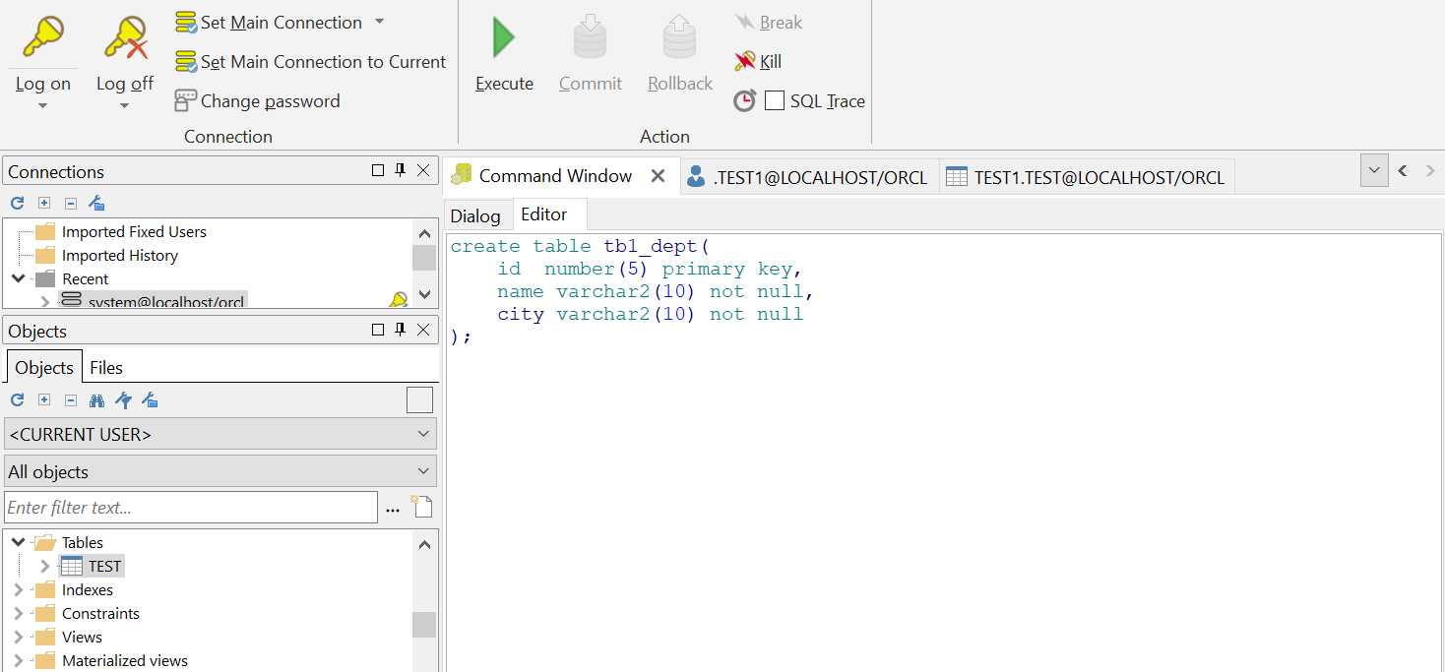Click the Break icon in Action group
The image size is (1445, 672).
point(745,22)
